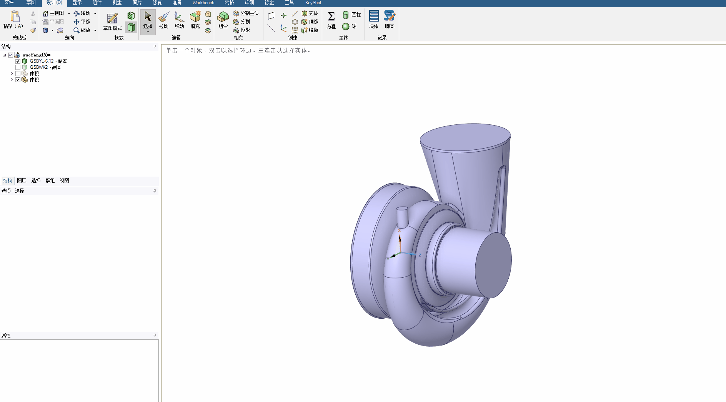Activate the Move (移动) tool
This screenshot has width=726, height=402.
pos(179,20)
